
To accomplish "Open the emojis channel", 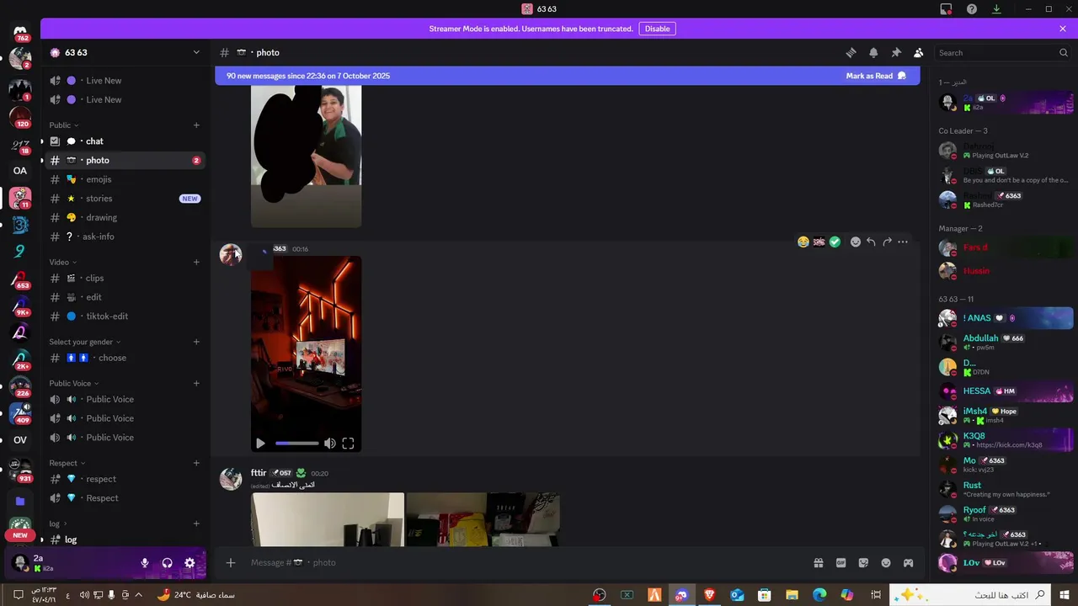I will tap(125, 179).
